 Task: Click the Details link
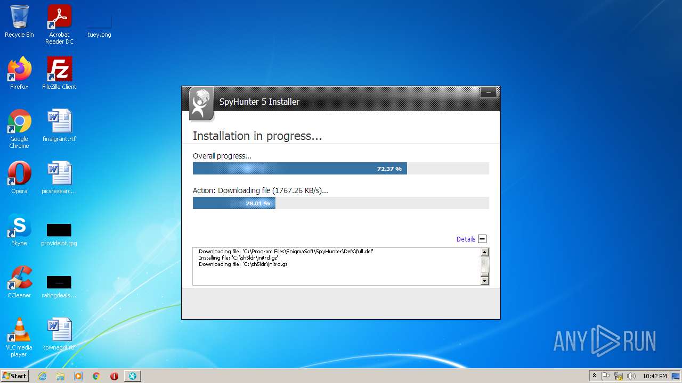click(466, 239)
